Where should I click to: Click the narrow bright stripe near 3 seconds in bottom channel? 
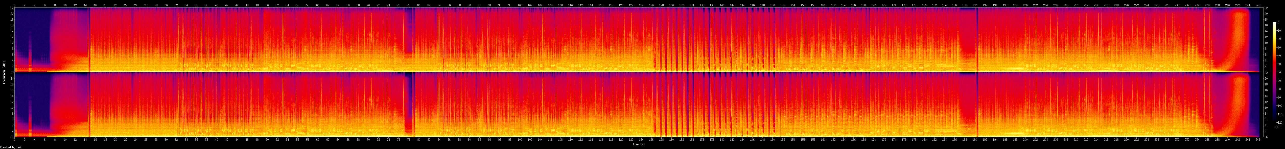30,119
